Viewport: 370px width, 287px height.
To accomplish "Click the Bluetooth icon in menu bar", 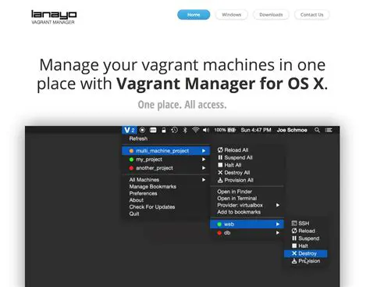I will (x=185, y=130).
